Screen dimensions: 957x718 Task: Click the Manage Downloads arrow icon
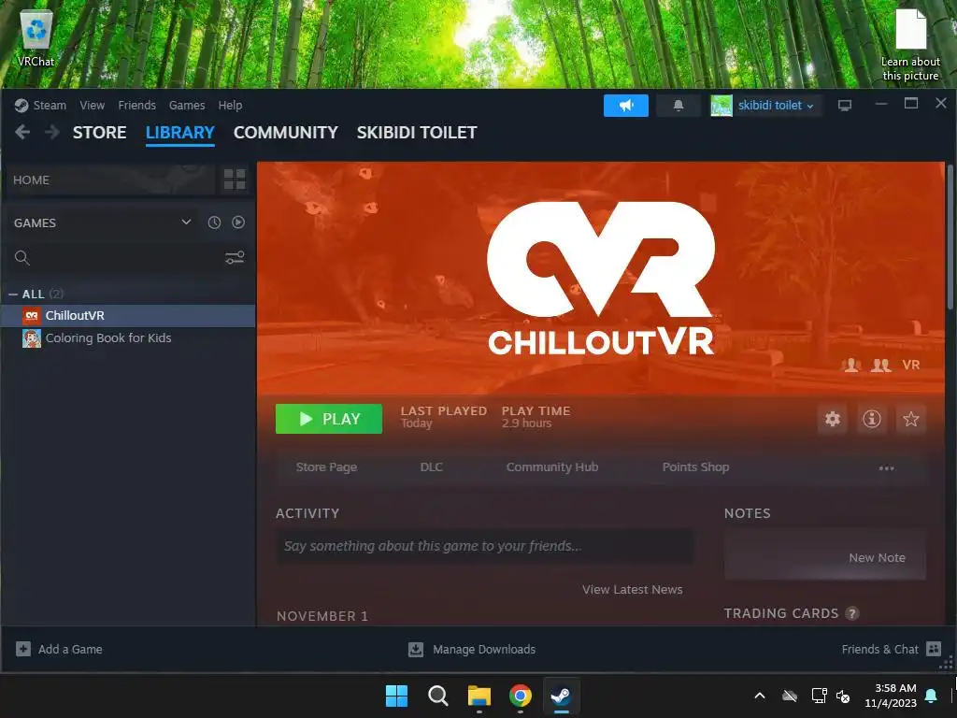416,649
